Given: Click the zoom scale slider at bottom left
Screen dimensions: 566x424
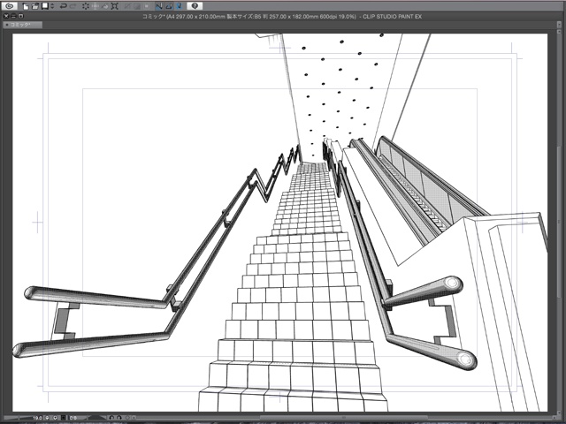Looking at the screenshot, I should click(x=18, y=418).
